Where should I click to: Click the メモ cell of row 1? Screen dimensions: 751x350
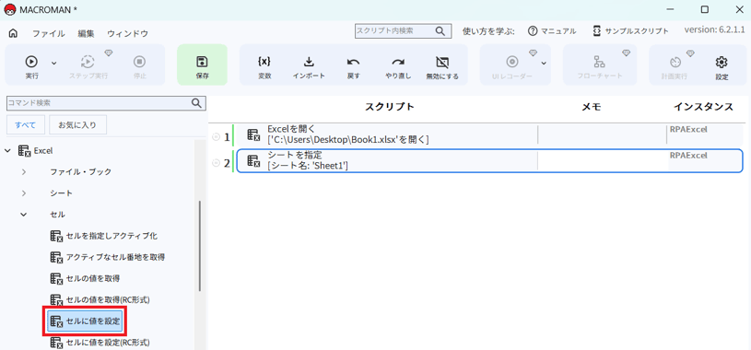(602, 134)
